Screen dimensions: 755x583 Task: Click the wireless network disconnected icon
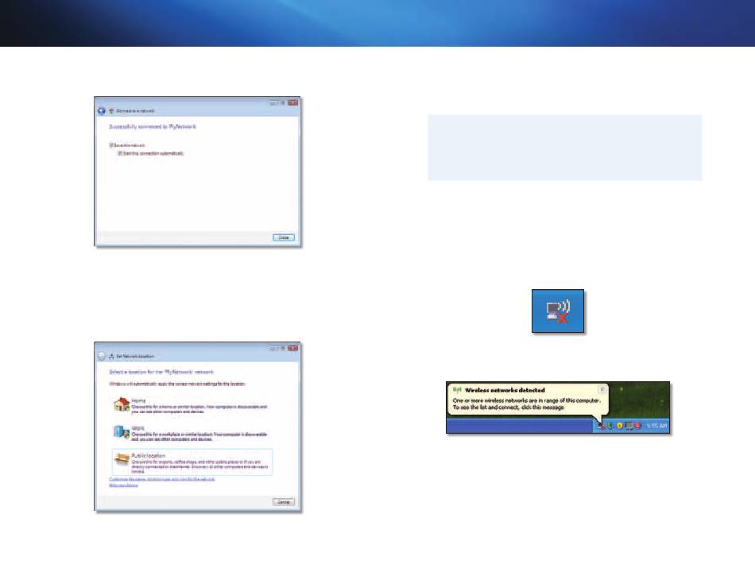click(x=558, y=311)
